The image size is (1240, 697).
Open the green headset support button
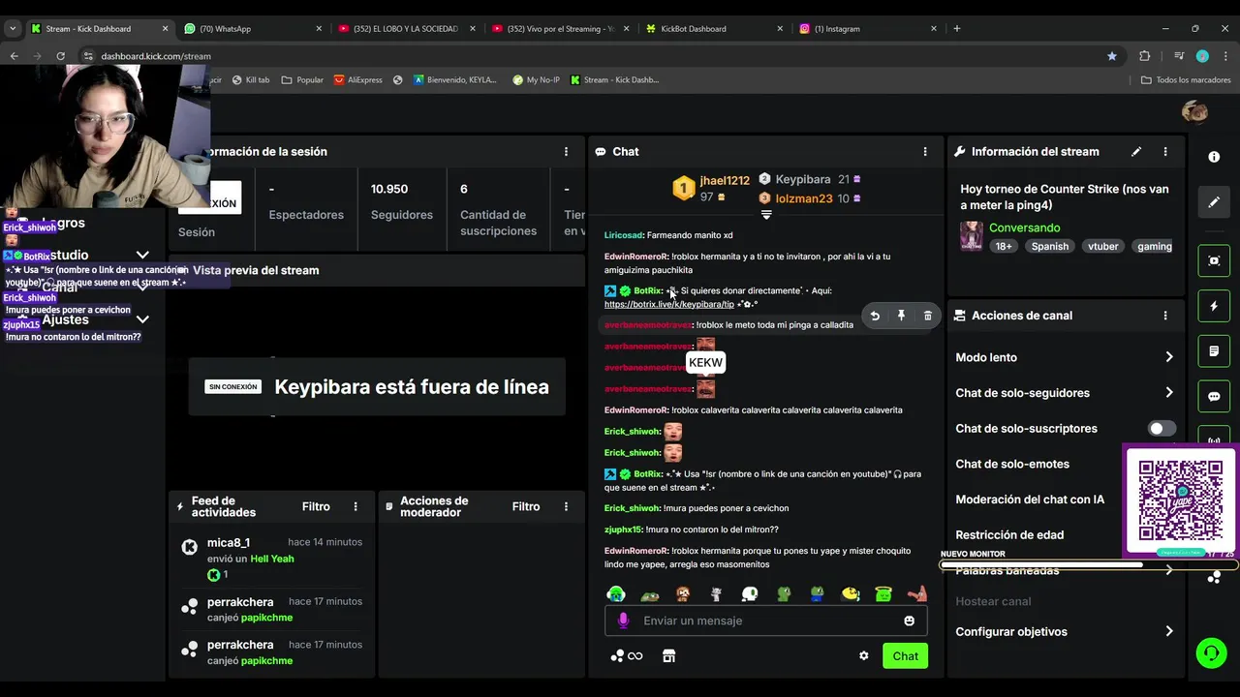[x=1211, y=653]
